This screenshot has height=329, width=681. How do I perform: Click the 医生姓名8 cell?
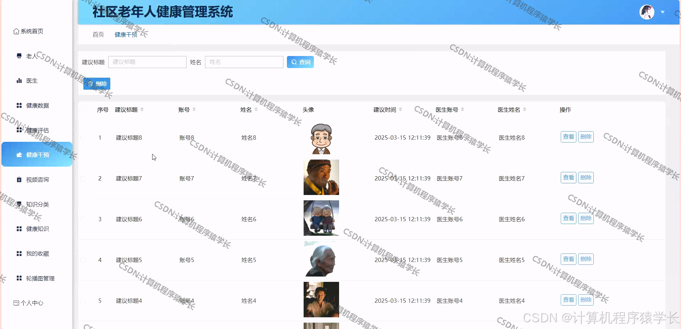[511, 138]
